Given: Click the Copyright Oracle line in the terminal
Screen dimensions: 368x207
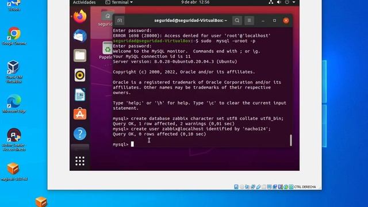Looking at the screenshot, I should click(x=184, y=72).
